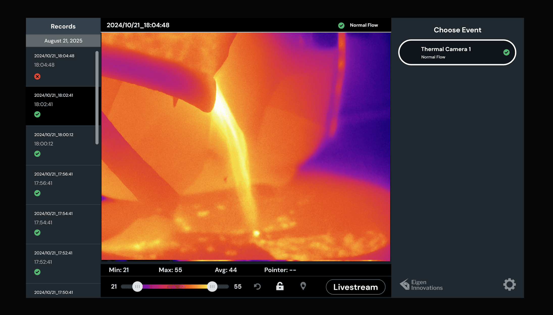
Task: Click the Records list scrollbar
Action: click(x=97, y=97)
